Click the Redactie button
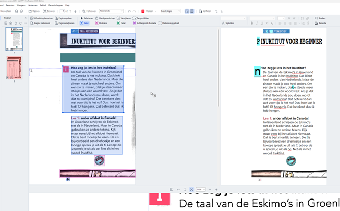This screenshot has height=211, width=340. pyautogui.click(x=320, y=24)
